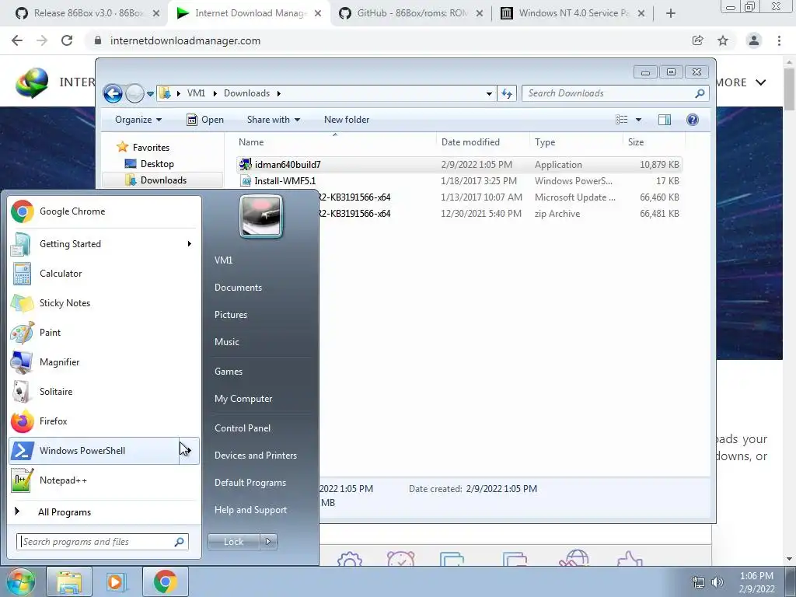Open the view options dropdown arrow
This screenshot has width=796, height=597.
639,120
